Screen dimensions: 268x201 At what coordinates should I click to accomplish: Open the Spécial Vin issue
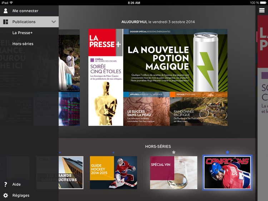pos(174,172)
